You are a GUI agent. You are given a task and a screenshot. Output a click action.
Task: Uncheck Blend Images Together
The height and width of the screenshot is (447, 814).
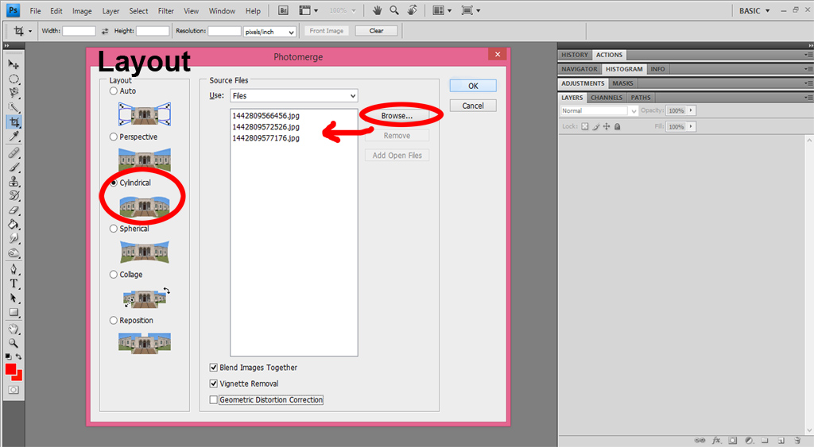[213, 368]
